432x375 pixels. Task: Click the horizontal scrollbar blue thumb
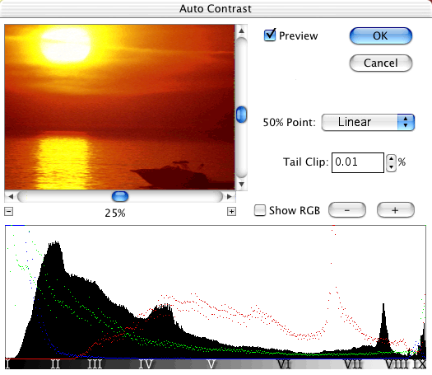coord(120,196)
